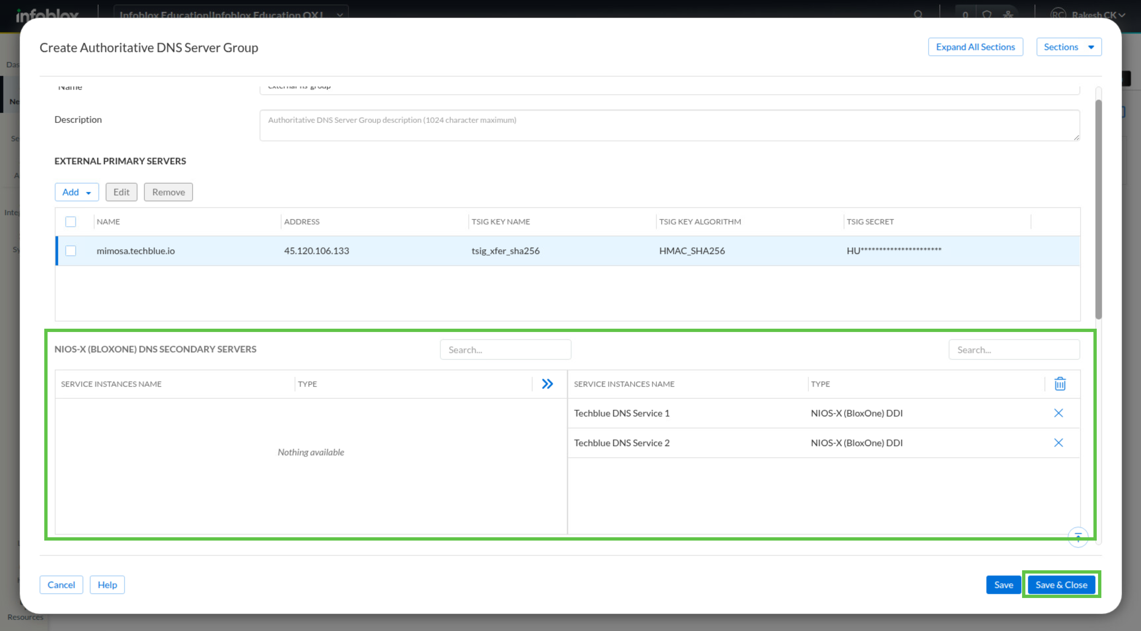
Task: Open the Add dropdown for external primary servers
Action: pyautogui.click(x=77, y=192)
